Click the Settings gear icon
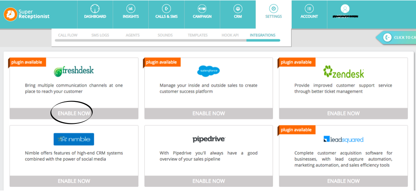 coord(273,9)
